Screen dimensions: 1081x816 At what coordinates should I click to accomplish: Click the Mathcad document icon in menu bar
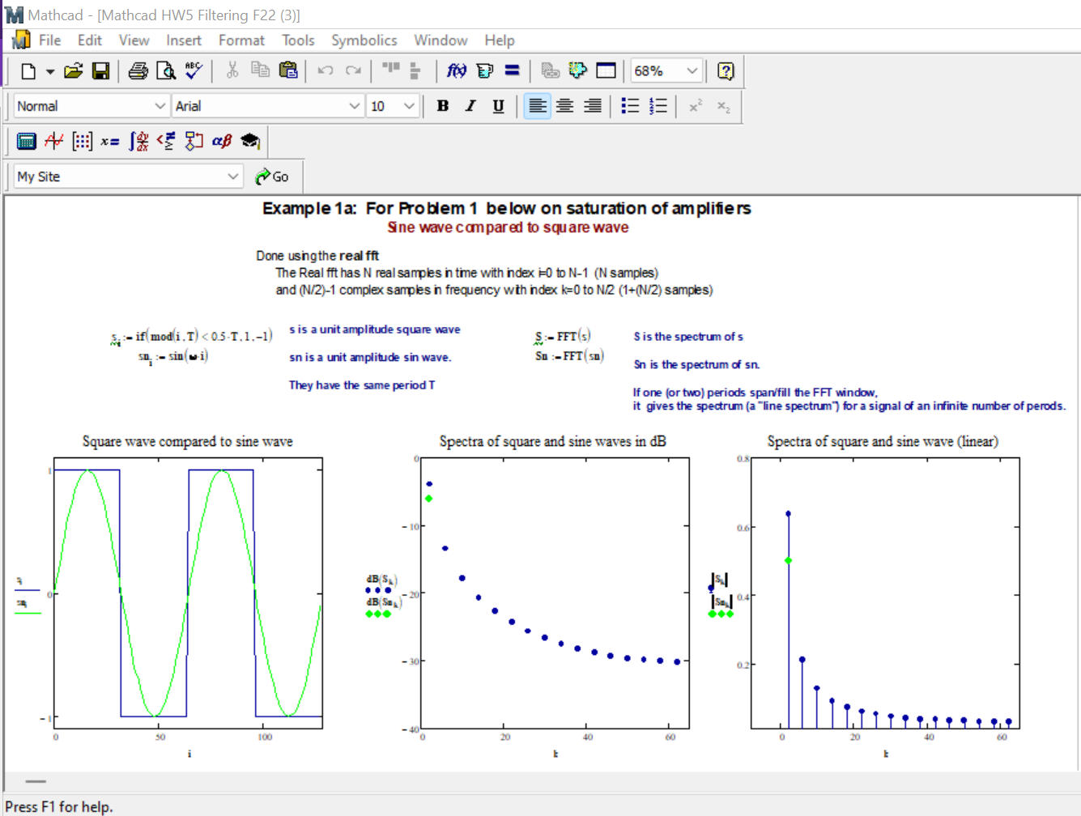tap(21, 40)
